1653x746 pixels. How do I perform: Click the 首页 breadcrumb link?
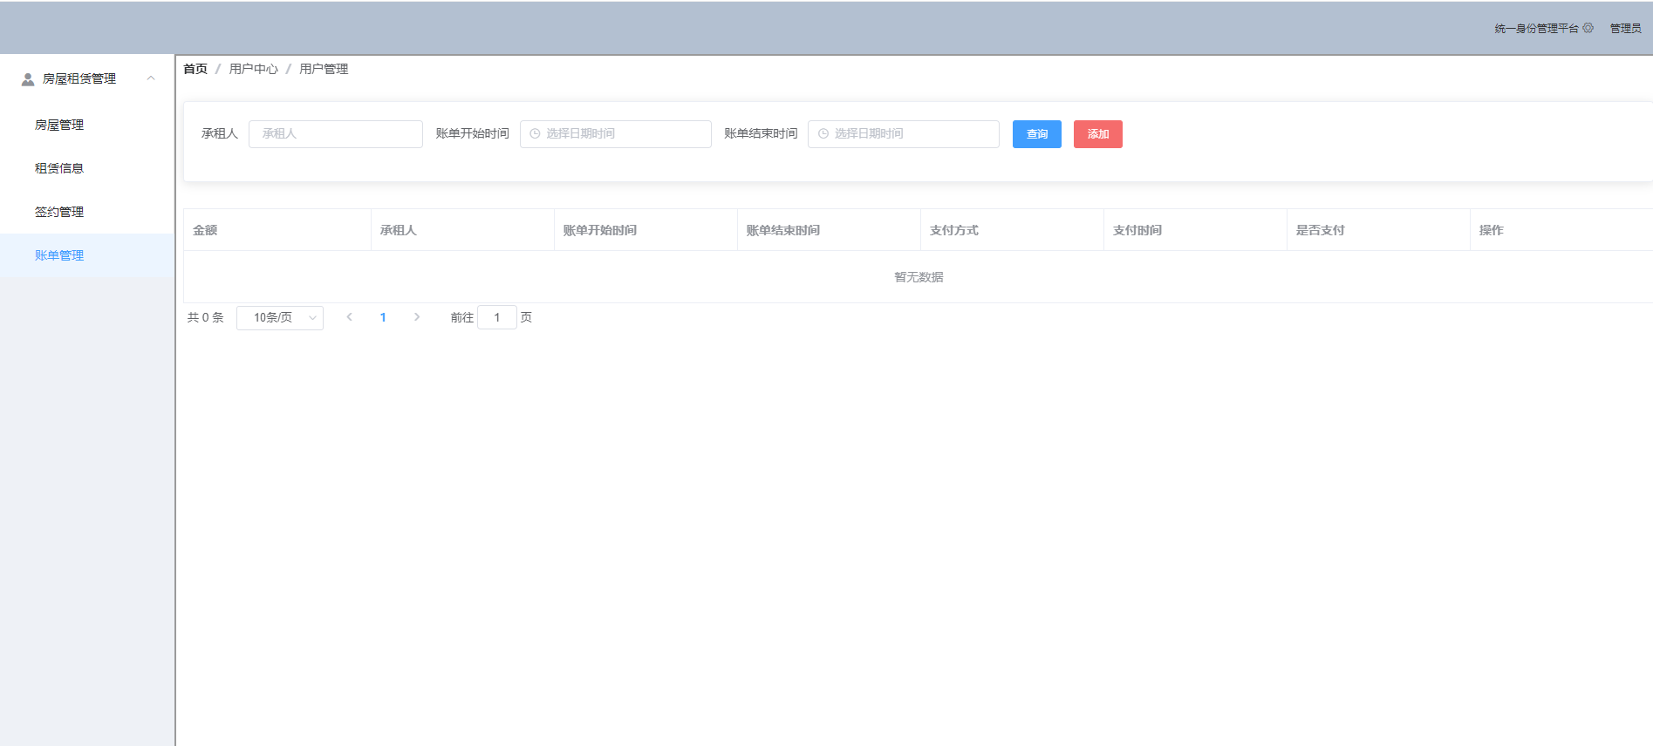coord(195,69)
